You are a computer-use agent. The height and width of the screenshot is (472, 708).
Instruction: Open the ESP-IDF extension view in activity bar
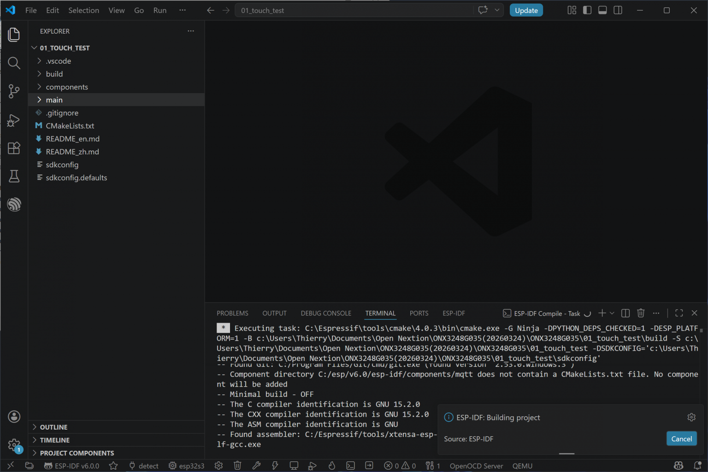[x=14, y=204]
